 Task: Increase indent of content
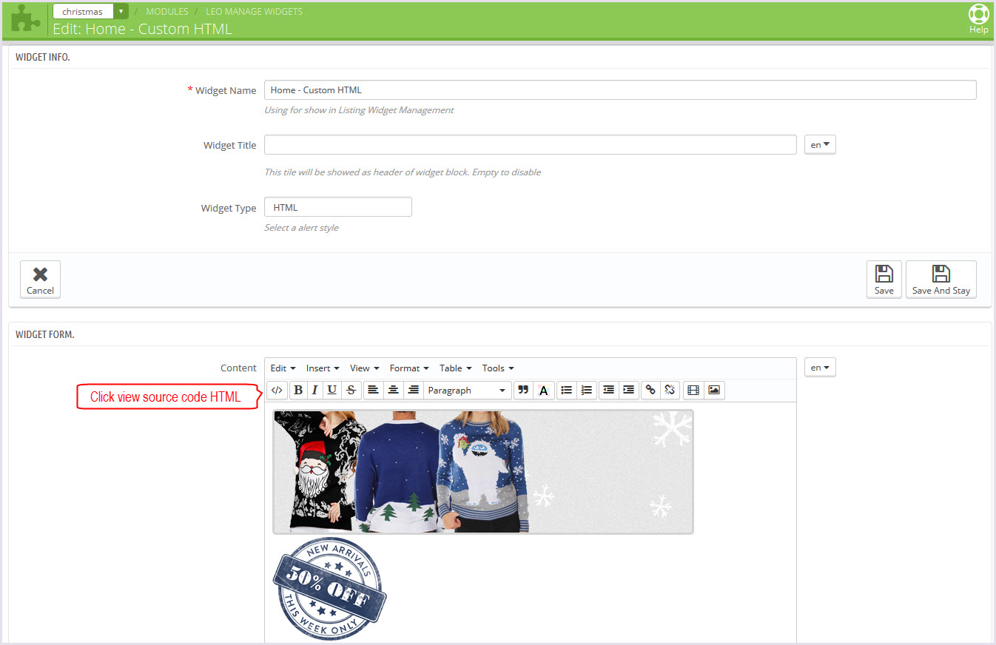coord(629,390)
